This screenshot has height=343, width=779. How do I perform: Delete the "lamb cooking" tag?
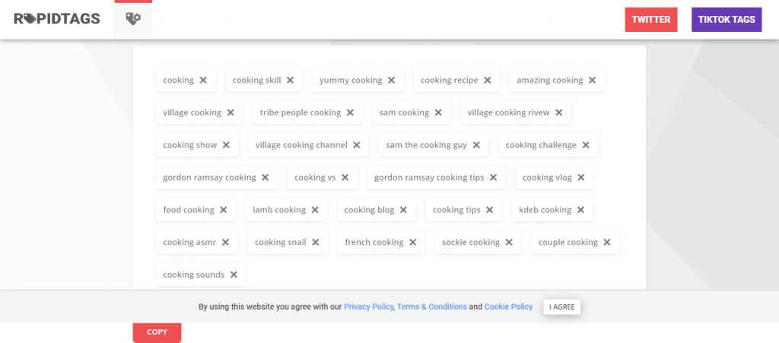[314, 210]
